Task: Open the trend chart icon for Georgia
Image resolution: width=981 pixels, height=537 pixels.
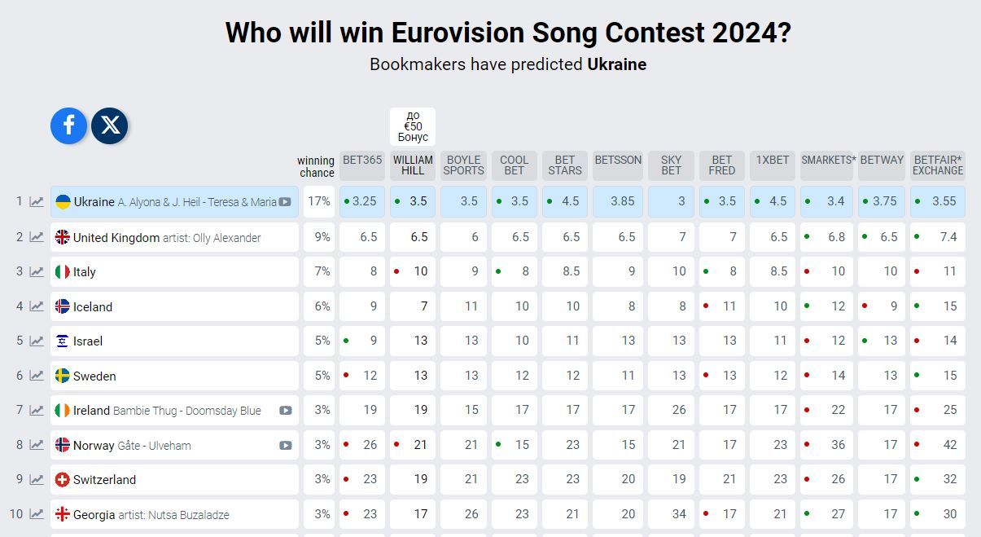Action: [37, 514]
